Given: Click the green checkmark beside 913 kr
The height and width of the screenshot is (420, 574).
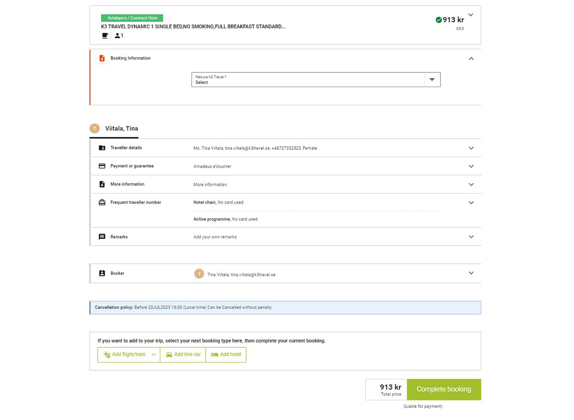Looking at the screenshot, I should (439, 20).
